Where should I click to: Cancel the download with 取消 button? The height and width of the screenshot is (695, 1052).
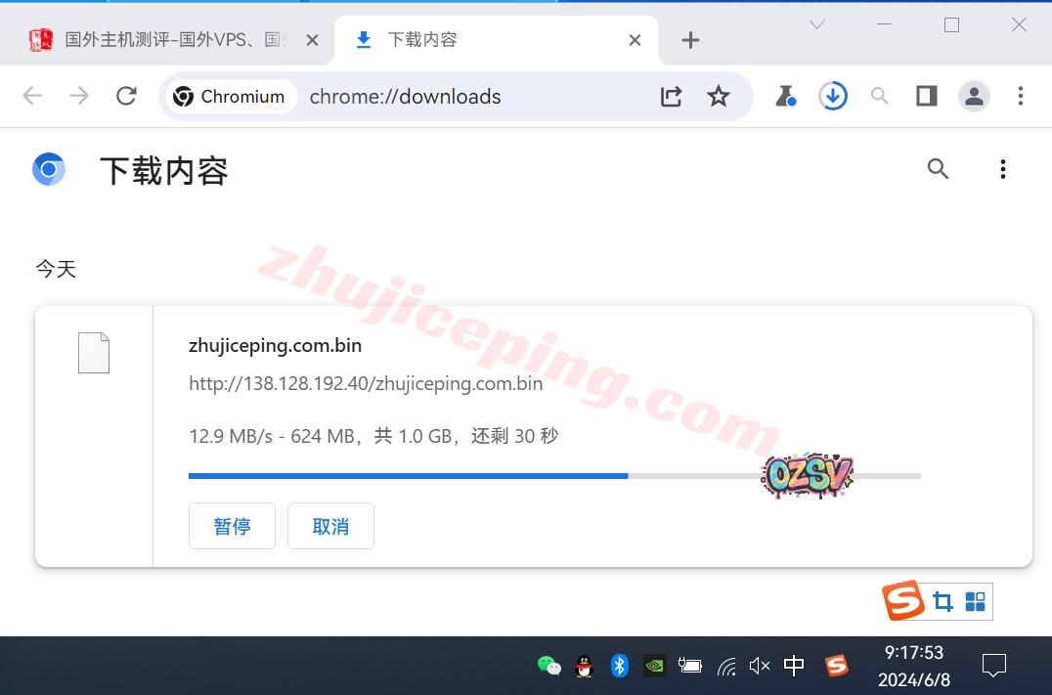pos(330,526)
